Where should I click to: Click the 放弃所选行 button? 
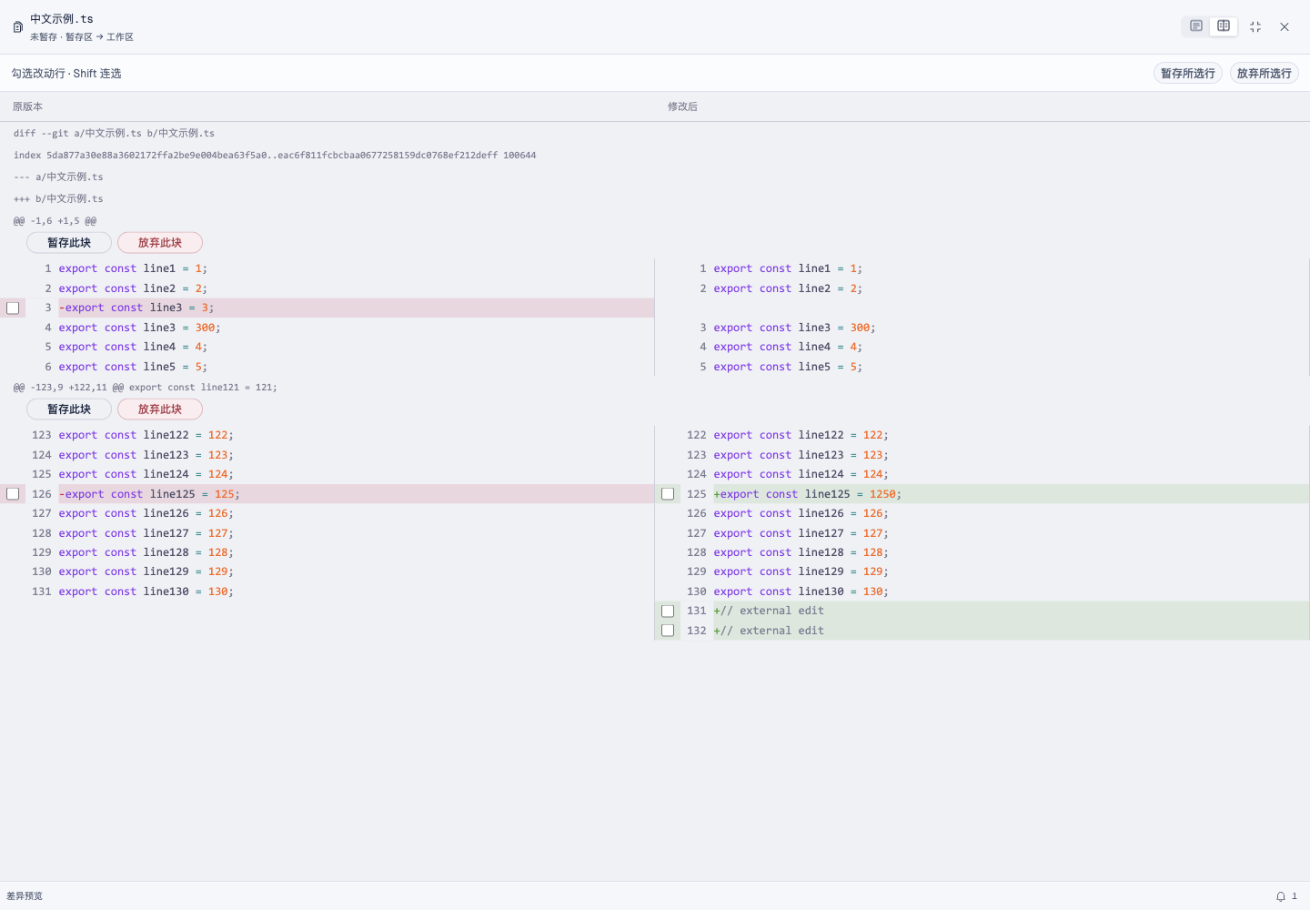tap(1265, 74)
